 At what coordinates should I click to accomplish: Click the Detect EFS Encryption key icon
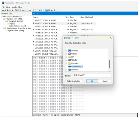click(36, 10)
